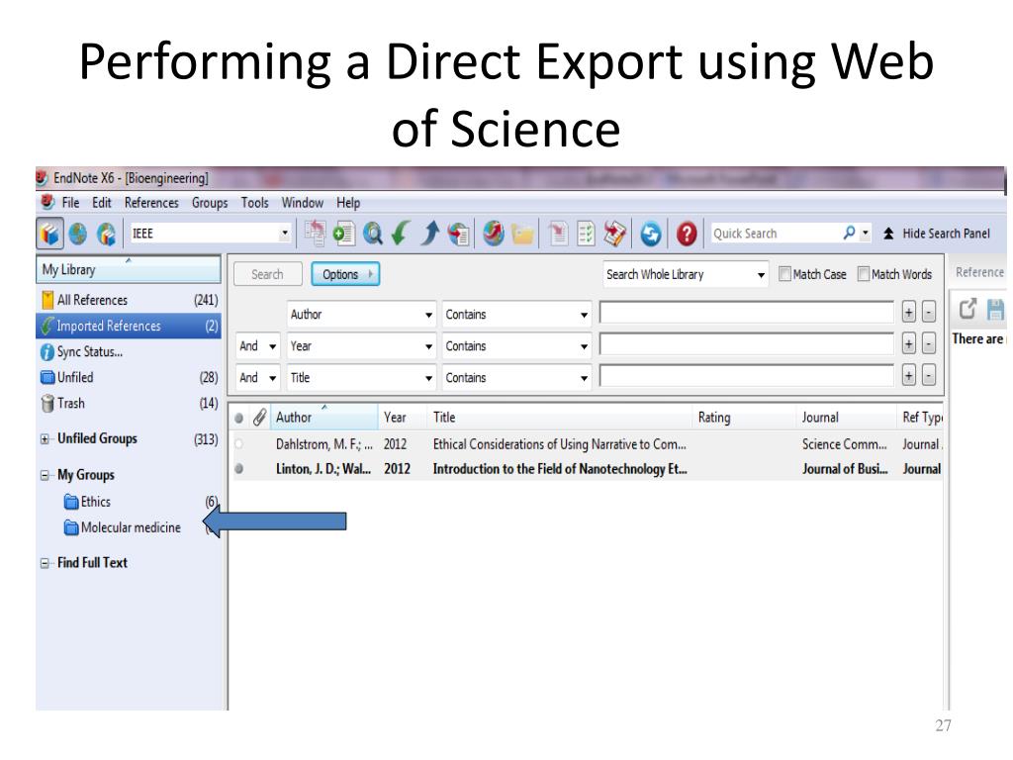Select Integrated Library & Online Search Mode icon
The height and width of the screenshot is (760, 1013).
(x=106, y=234)
